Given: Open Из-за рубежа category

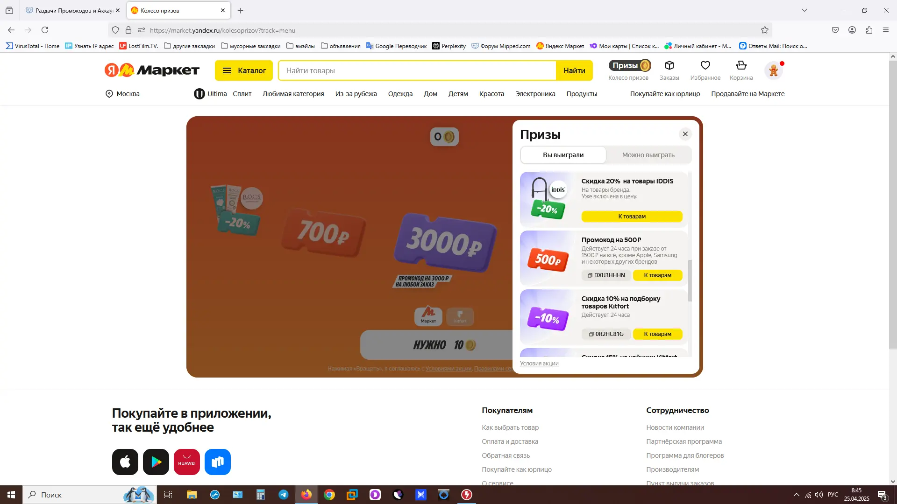Looking at the screenshot, I should point(356,94).
